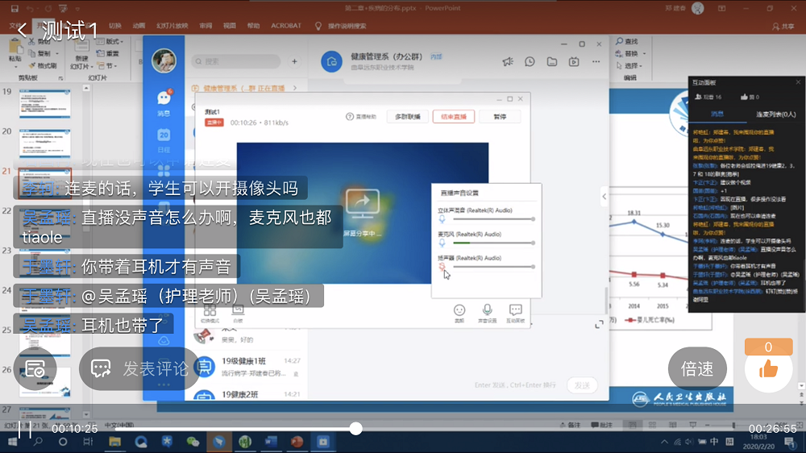Adjust the 麦克风 volume slider
The width and height of the screenshot is (806, 453).
[x=493, y=243]
